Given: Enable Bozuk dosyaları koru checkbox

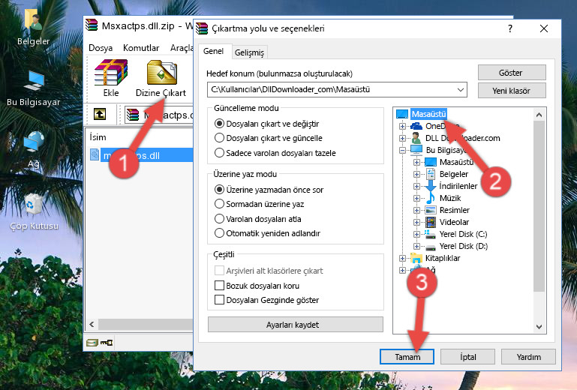Looking at the screenshot, I should [x=219, y=286].
